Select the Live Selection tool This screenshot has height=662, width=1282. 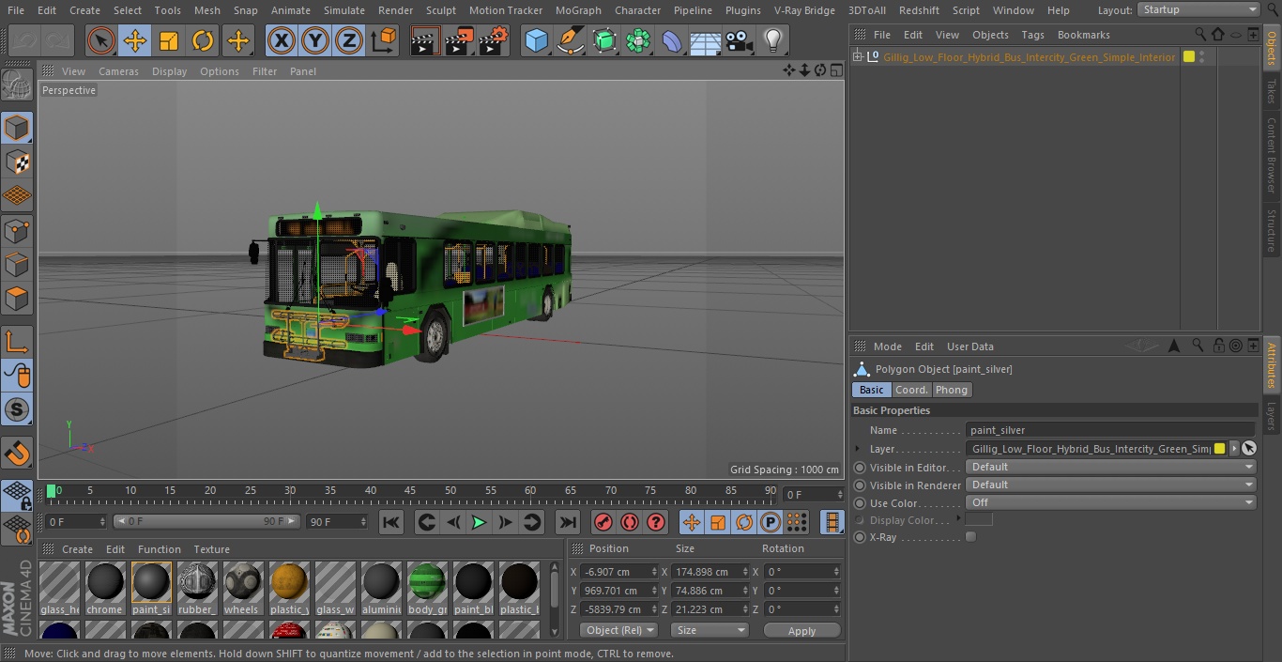tap(101, 40)
